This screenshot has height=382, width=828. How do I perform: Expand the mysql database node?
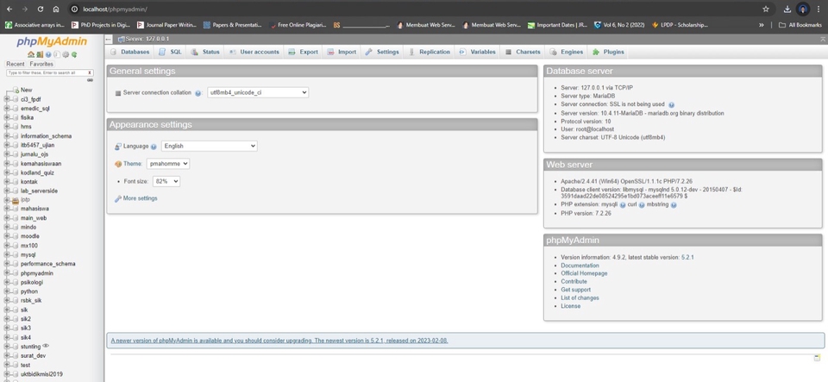(7, 255)
